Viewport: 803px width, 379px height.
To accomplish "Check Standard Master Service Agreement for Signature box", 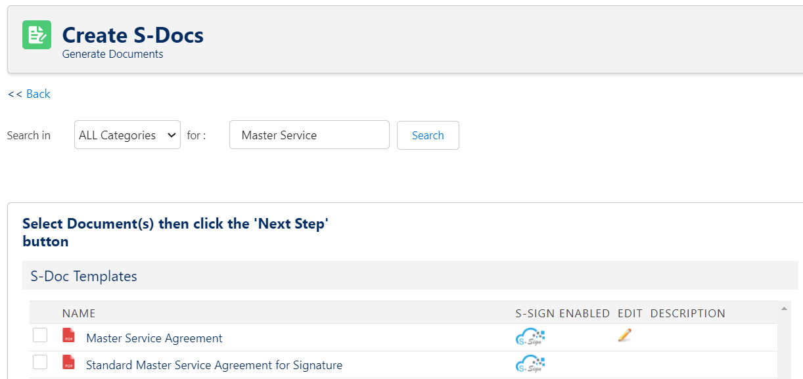I will click(x=40, y=361).
